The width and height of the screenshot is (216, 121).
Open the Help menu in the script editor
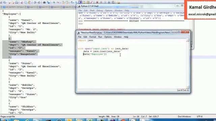pos(126,37)
